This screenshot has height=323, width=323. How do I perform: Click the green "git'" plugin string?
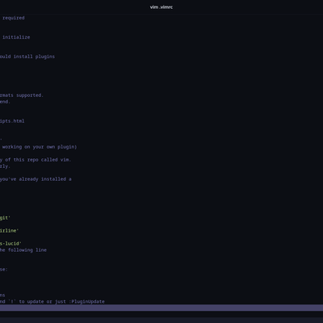pos(5,218)
